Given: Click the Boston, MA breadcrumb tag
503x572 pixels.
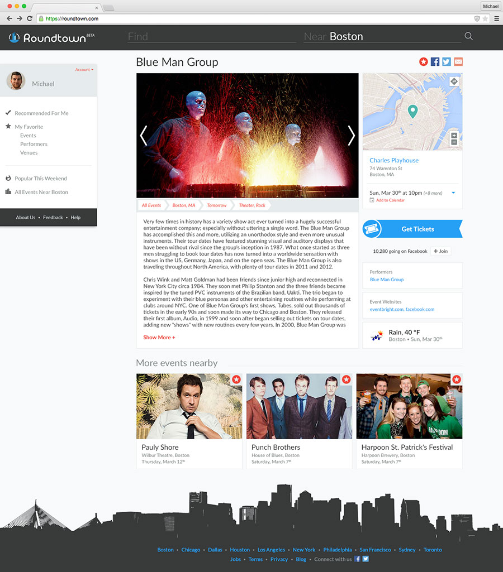Looking at the screenshot, I should [184, 205].
